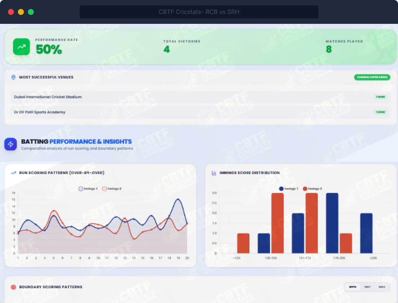Click the green performance rate trend icon

(21, 47)
